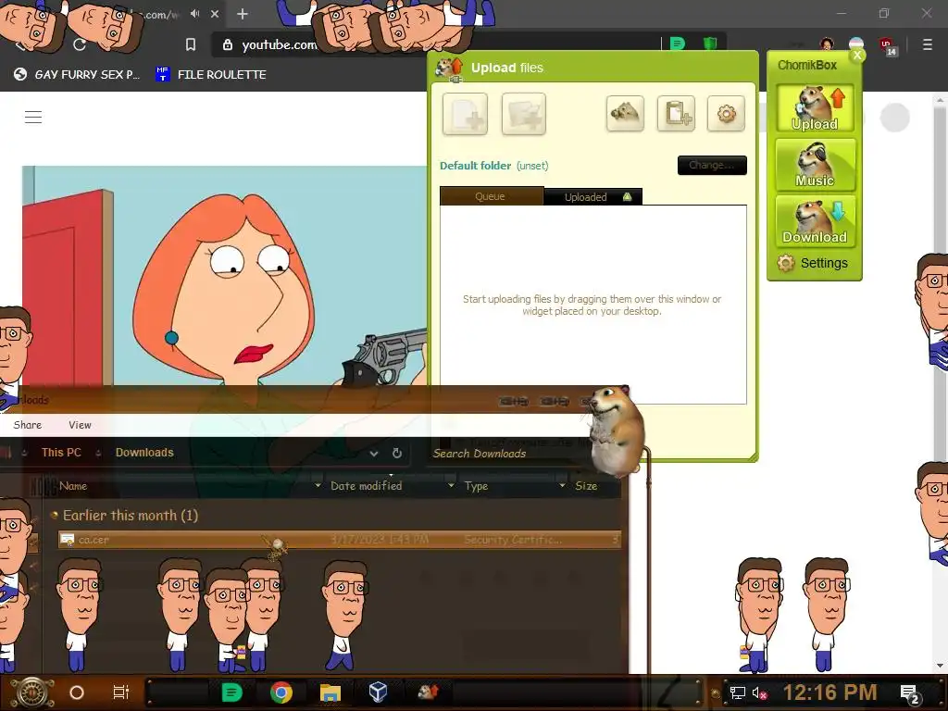Click the Lois video player thumbnail
Viewport: 948px width, 711px height.
pyautogui.click(x=225, y=275)
